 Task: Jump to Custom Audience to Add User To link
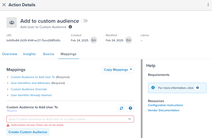click(33, 77)
